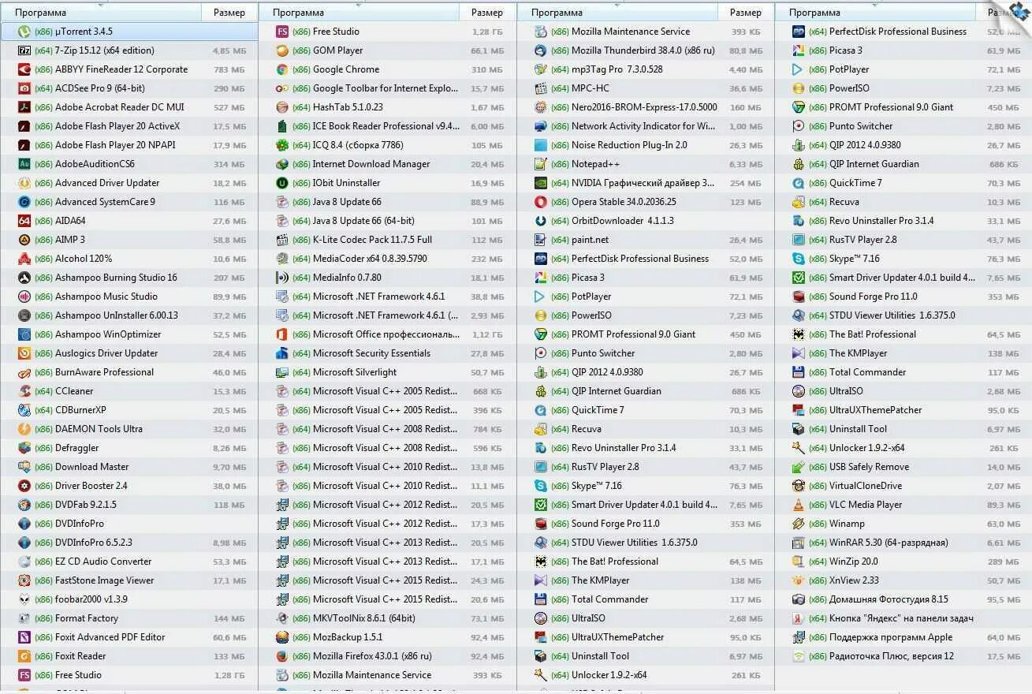Image resolution: width=1032 pixels, height=694 pixels.
Task: Select MKVToolNix 8.6.1 (64bit) entry
Action: pyautogui.click(x=387, y=618)
